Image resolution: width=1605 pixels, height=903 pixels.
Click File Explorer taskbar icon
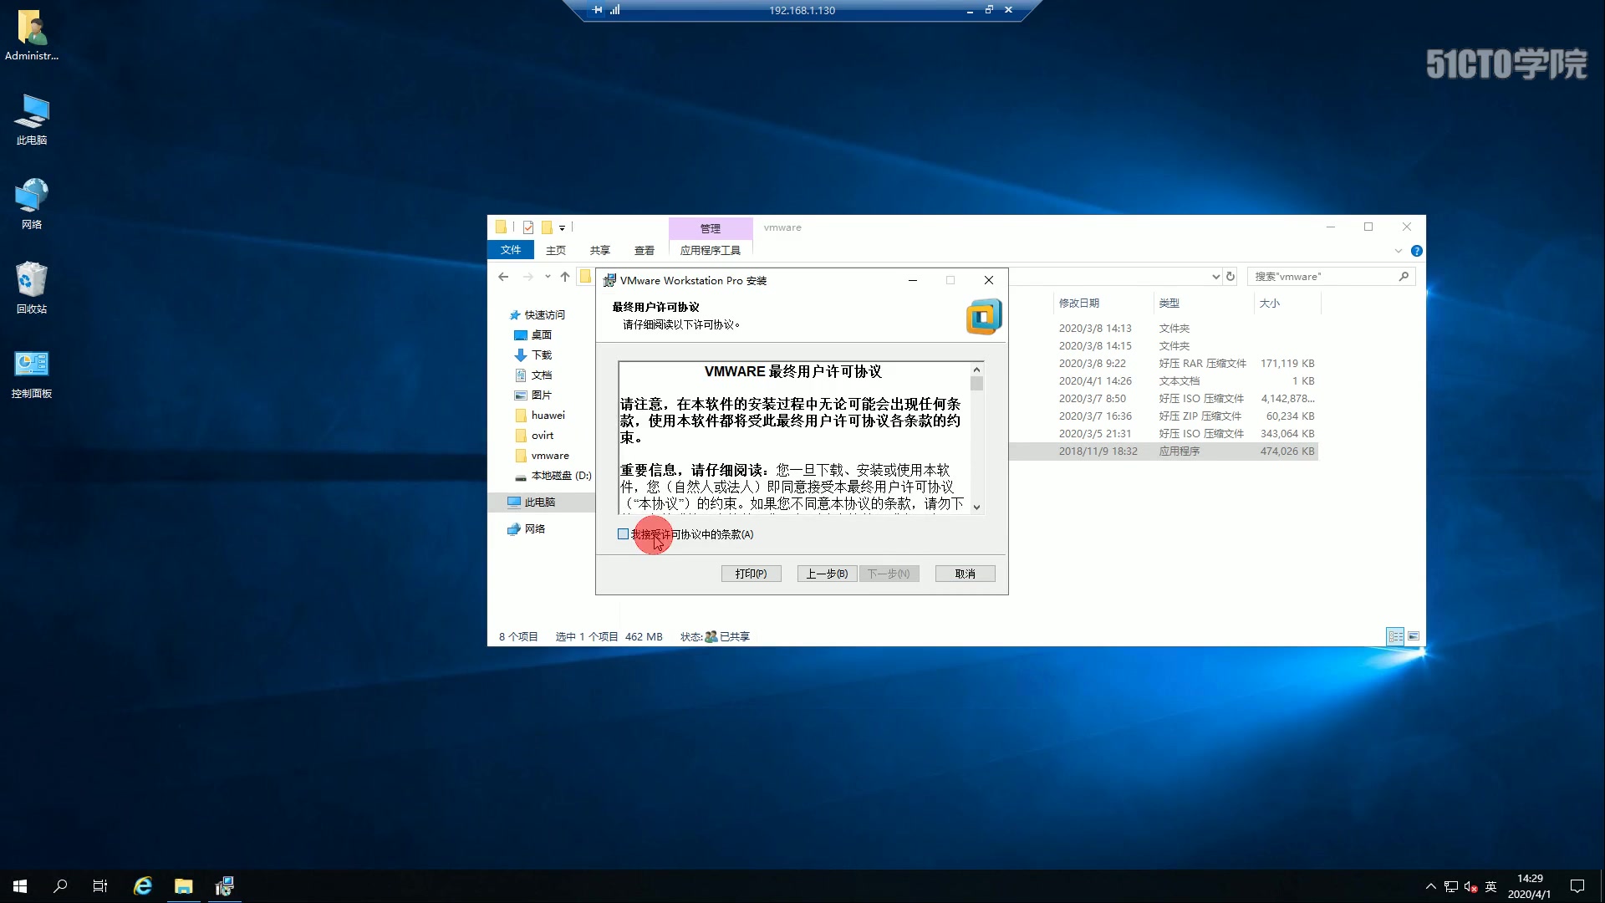pyautogui.click(x=183, y=886)
